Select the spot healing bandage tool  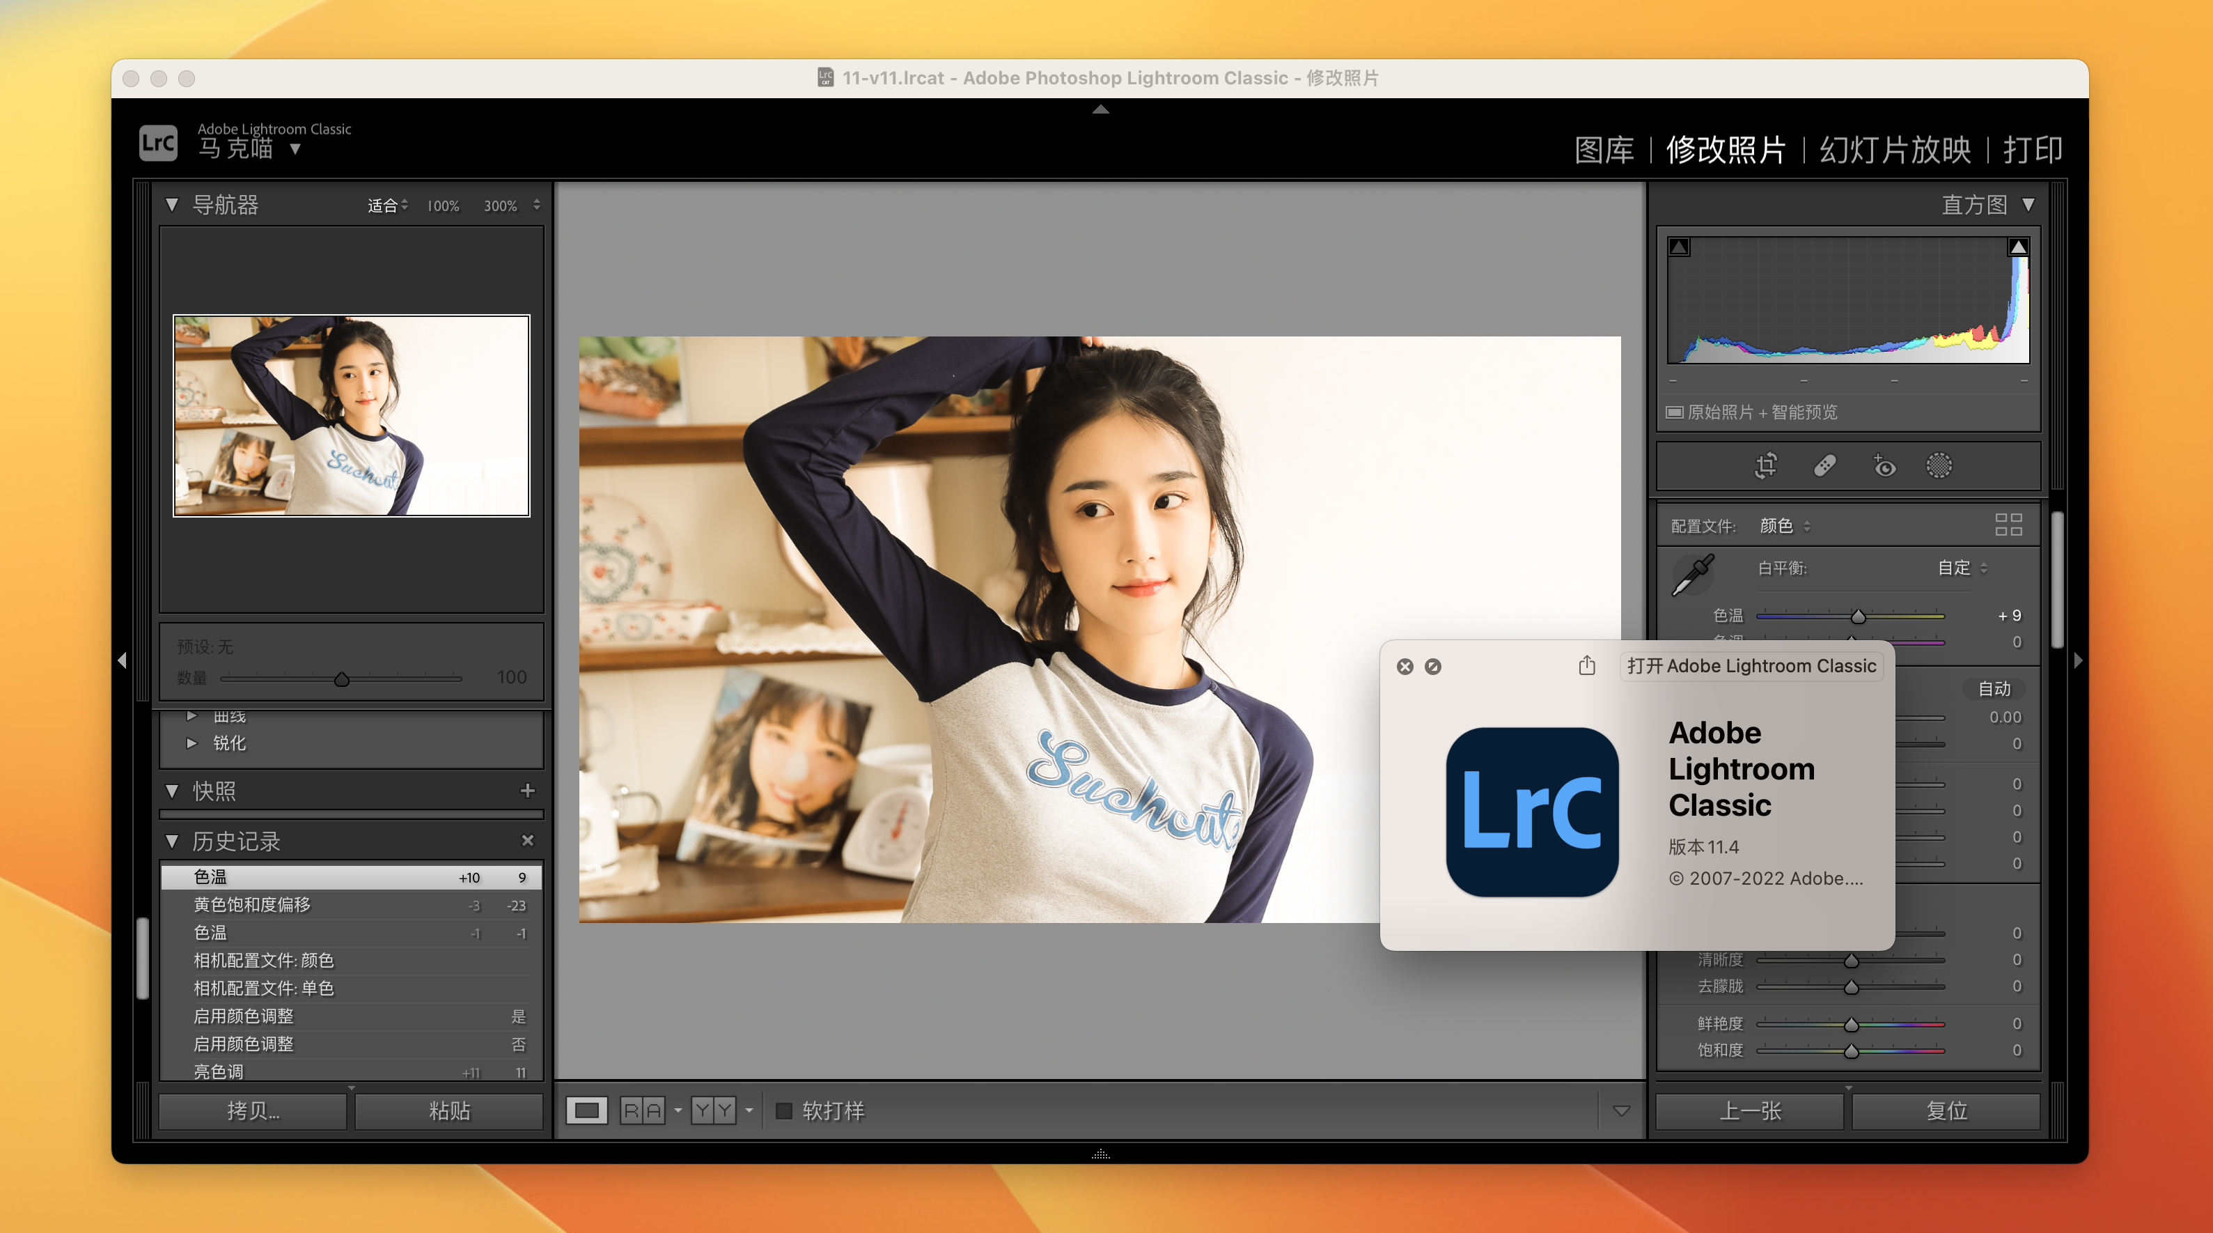coord(1824,466)
